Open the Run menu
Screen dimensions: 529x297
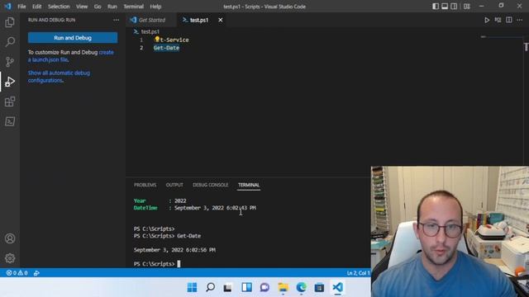point(112,7)
